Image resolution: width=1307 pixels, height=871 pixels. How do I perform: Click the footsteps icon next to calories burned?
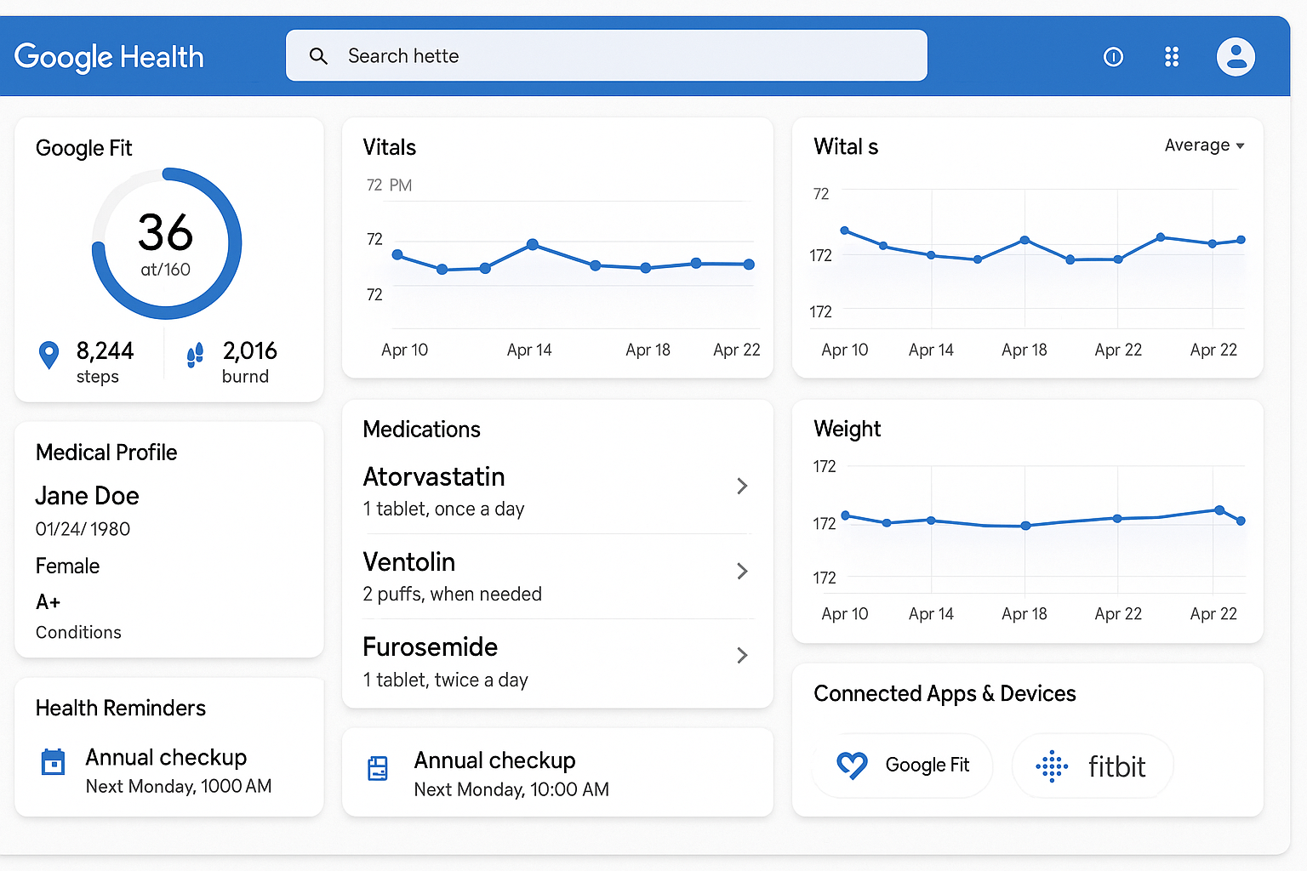[x=194, y=355]
